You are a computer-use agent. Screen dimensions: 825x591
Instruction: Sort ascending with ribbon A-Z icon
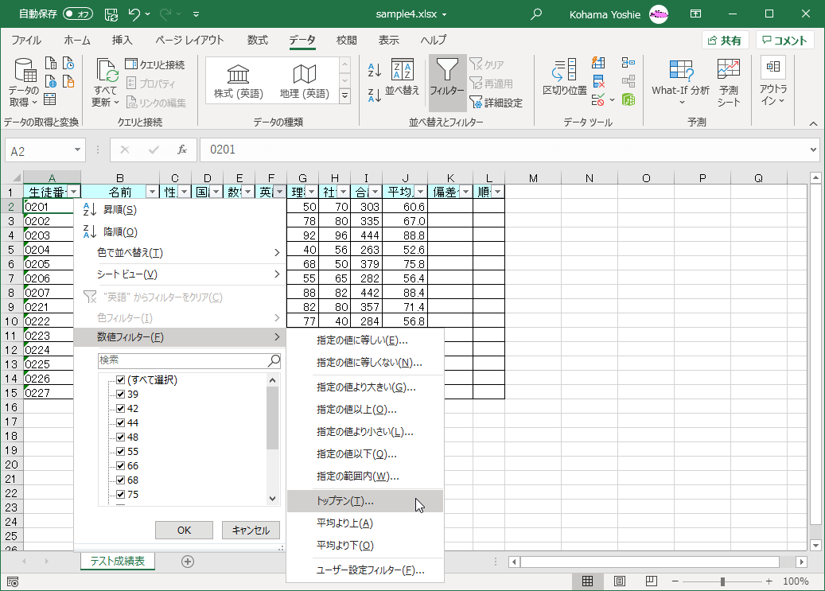coord(374,69)
